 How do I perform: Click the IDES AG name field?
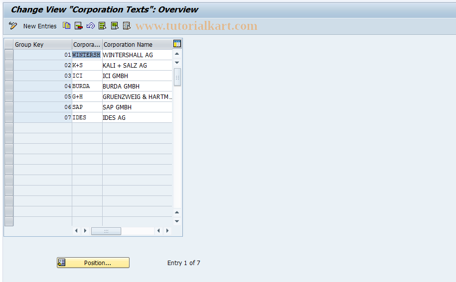pos(137,117)
